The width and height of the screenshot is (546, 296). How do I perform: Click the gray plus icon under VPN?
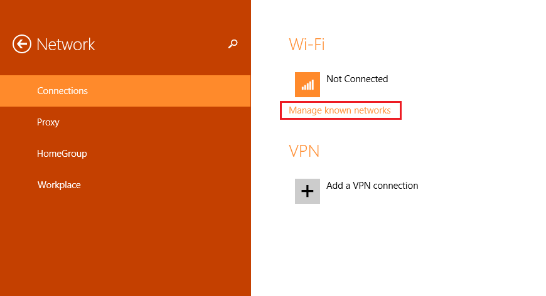pos(307,191)
